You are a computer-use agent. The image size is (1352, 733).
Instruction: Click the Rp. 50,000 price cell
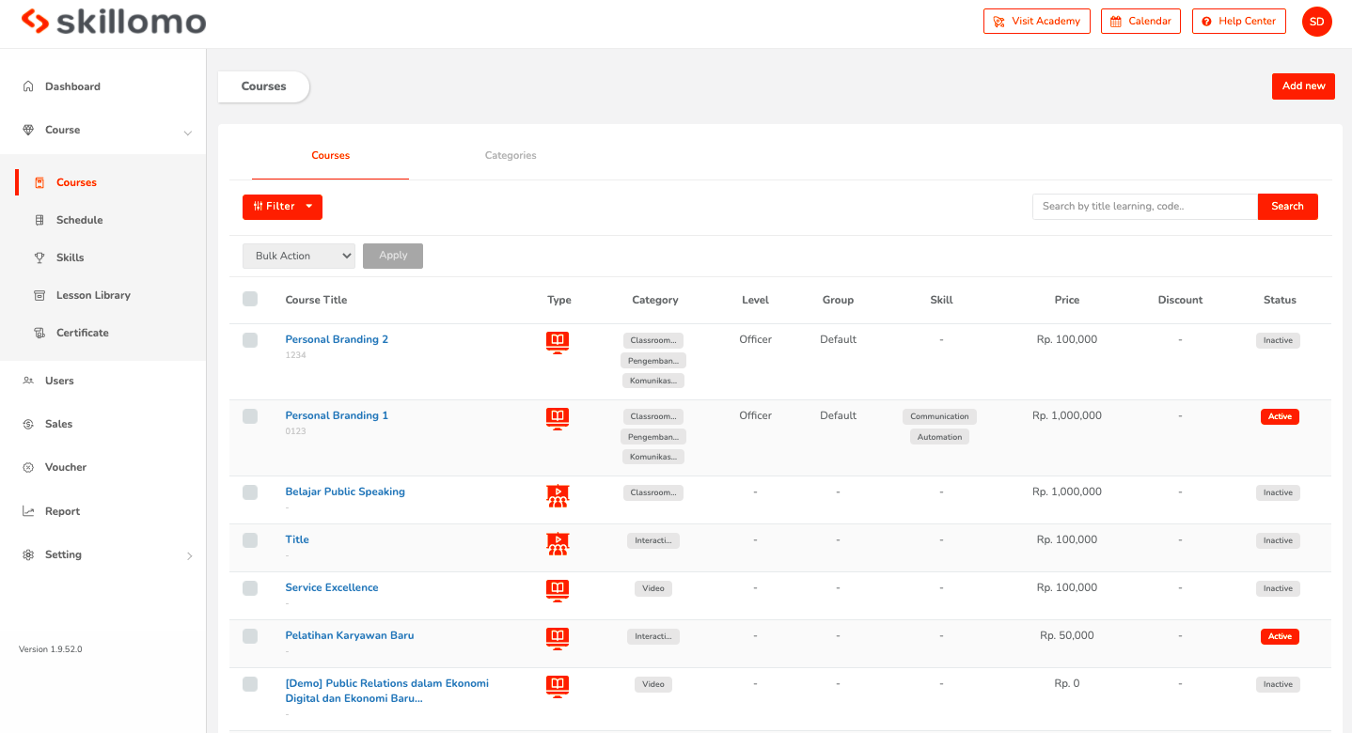pyautogui.click(x=1067, y=635)
